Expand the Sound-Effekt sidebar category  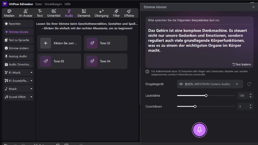(31, 97)
